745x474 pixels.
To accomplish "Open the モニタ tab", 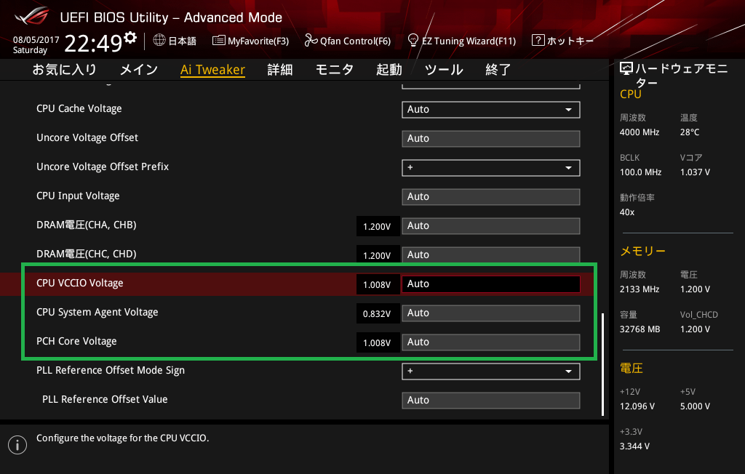I will pos(335,70).
